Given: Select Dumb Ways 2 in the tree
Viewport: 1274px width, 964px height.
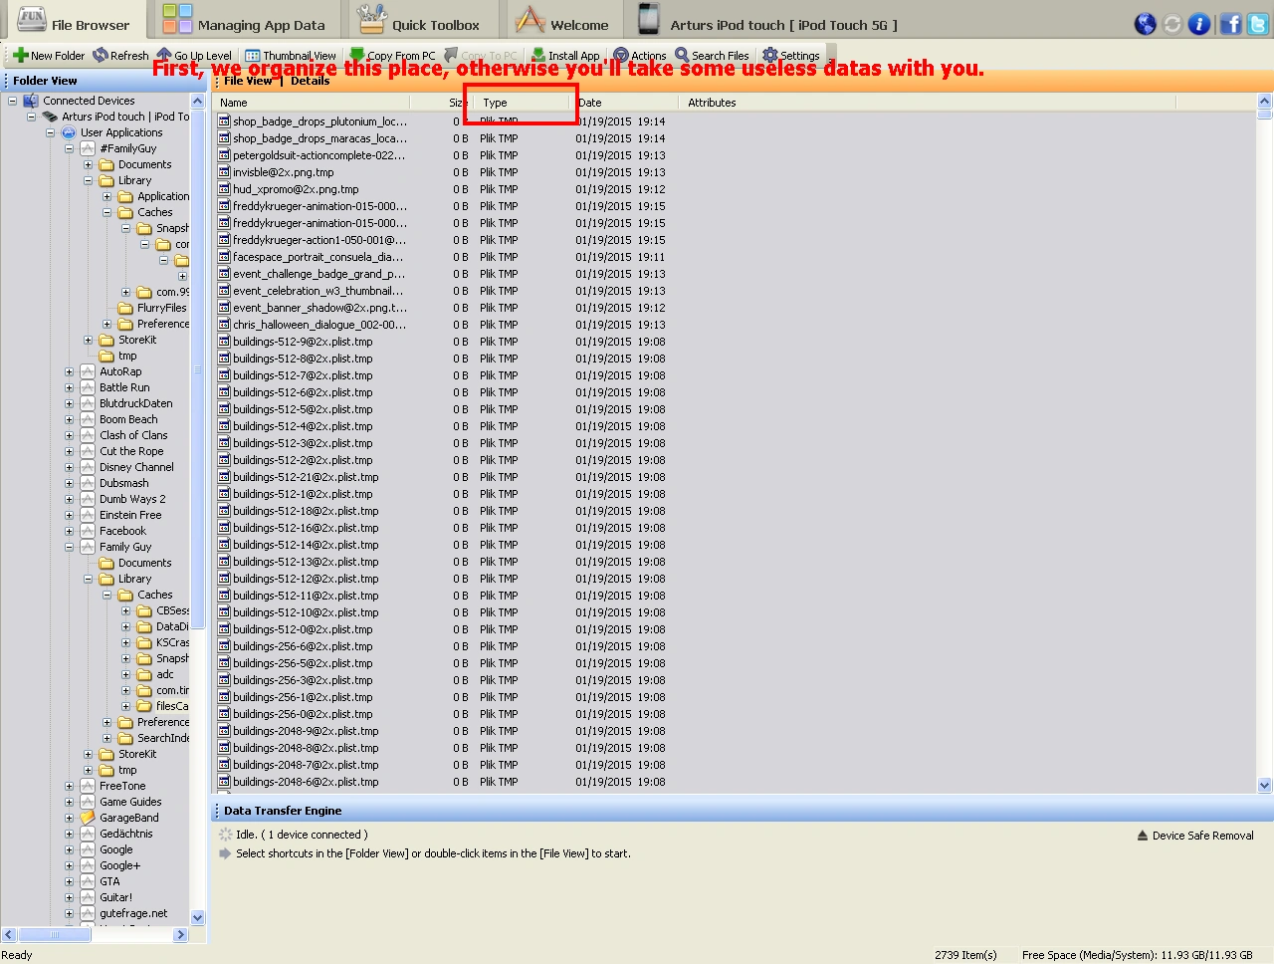Looking at the screenshot, I should pyautogui.click(x=132, y=499).
